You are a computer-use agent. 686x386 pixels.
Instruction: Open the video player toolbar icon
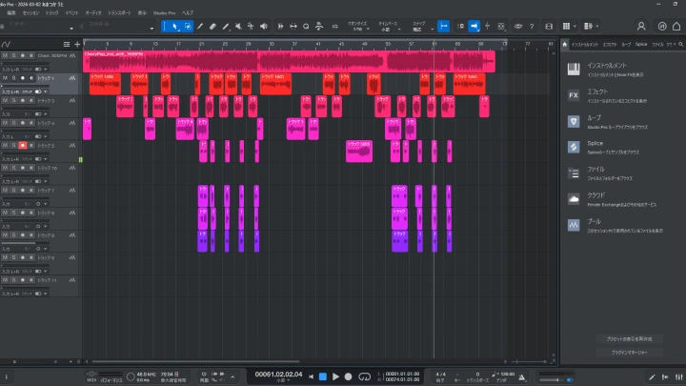coord(549,27)
